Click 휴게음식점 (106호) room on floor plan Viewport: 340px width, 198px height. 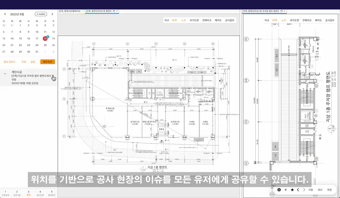(110, 109)
